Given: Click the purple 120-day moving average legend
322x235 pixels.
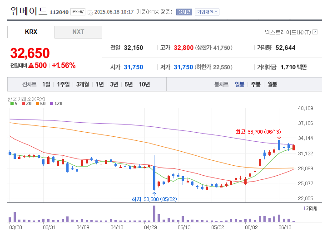Looking at the screenshot, I should click(56, 104).
